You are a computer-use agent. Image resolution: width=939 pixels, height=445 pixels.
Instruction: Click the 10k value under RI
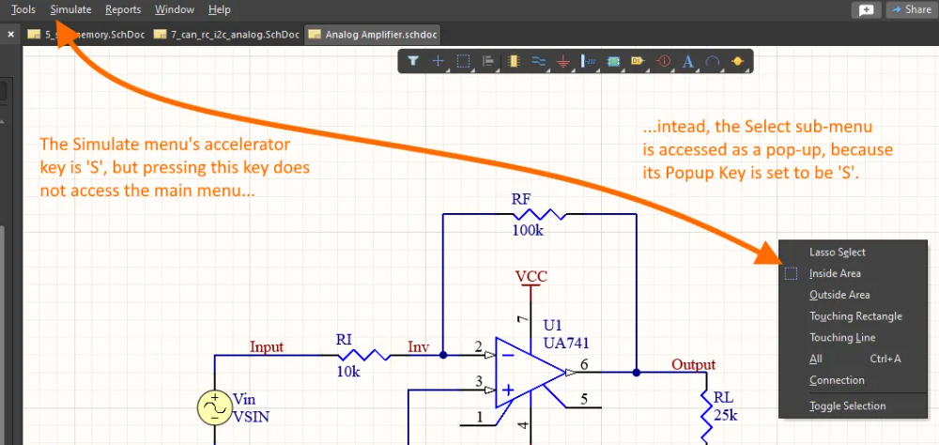coord(348,372)
